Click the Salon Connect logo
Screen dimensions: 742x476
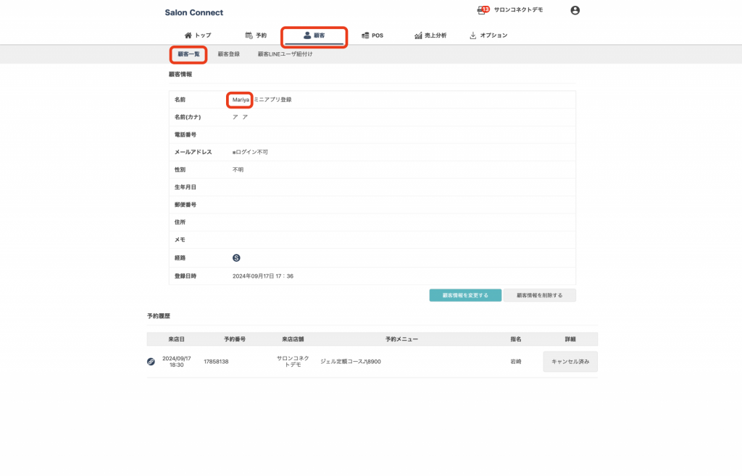coord(193,12)
